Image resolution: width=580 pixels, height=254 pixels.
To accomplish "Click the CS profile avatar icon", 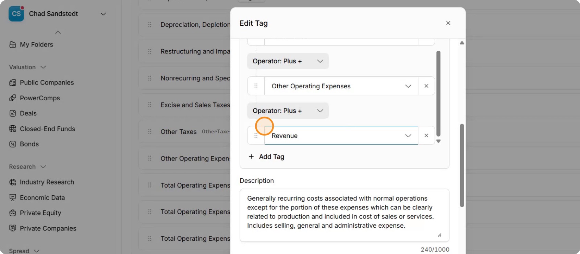I will pyautogui.click(x=16, y=14).
